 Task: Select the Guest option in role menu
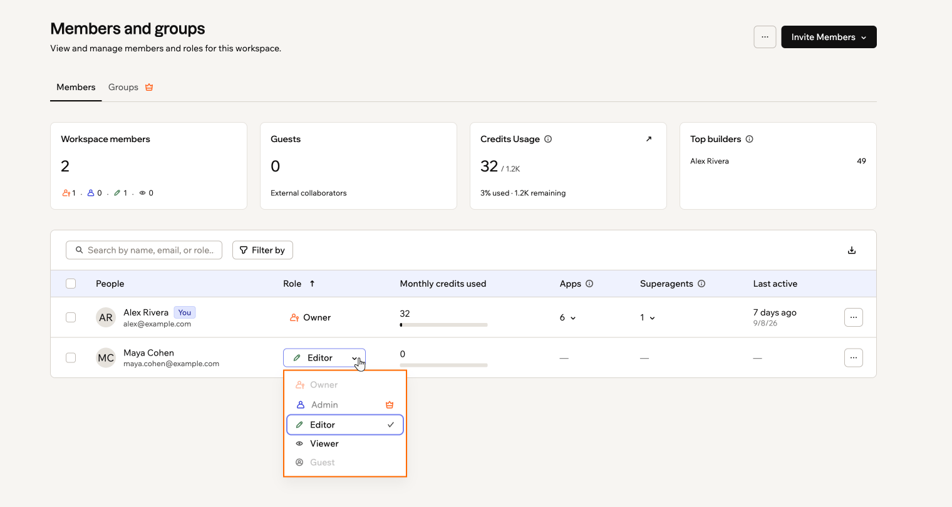point(345,463)
